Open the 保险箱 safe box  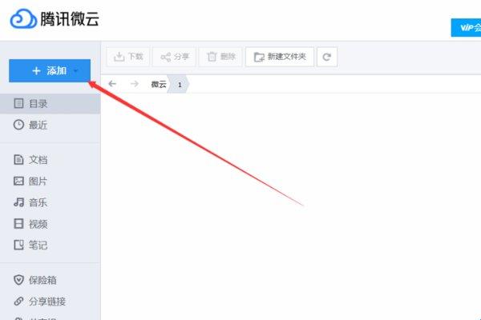50,280
